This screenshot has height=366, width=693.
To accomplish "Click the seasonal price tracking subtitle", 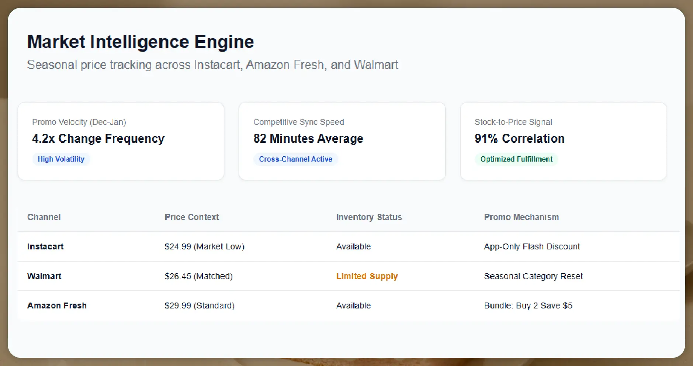I will [x=212, y=65].
